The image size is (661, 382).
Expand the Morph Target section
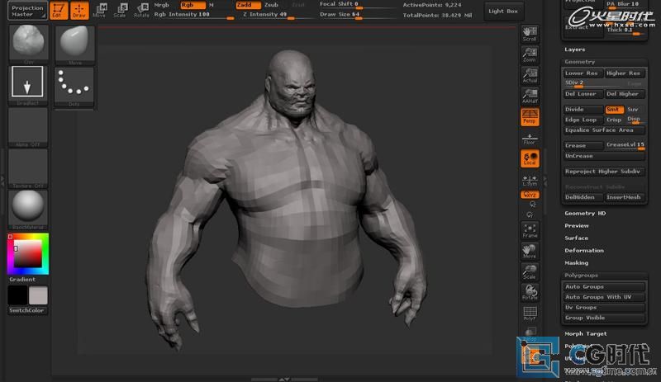click(x=586, y=333)
